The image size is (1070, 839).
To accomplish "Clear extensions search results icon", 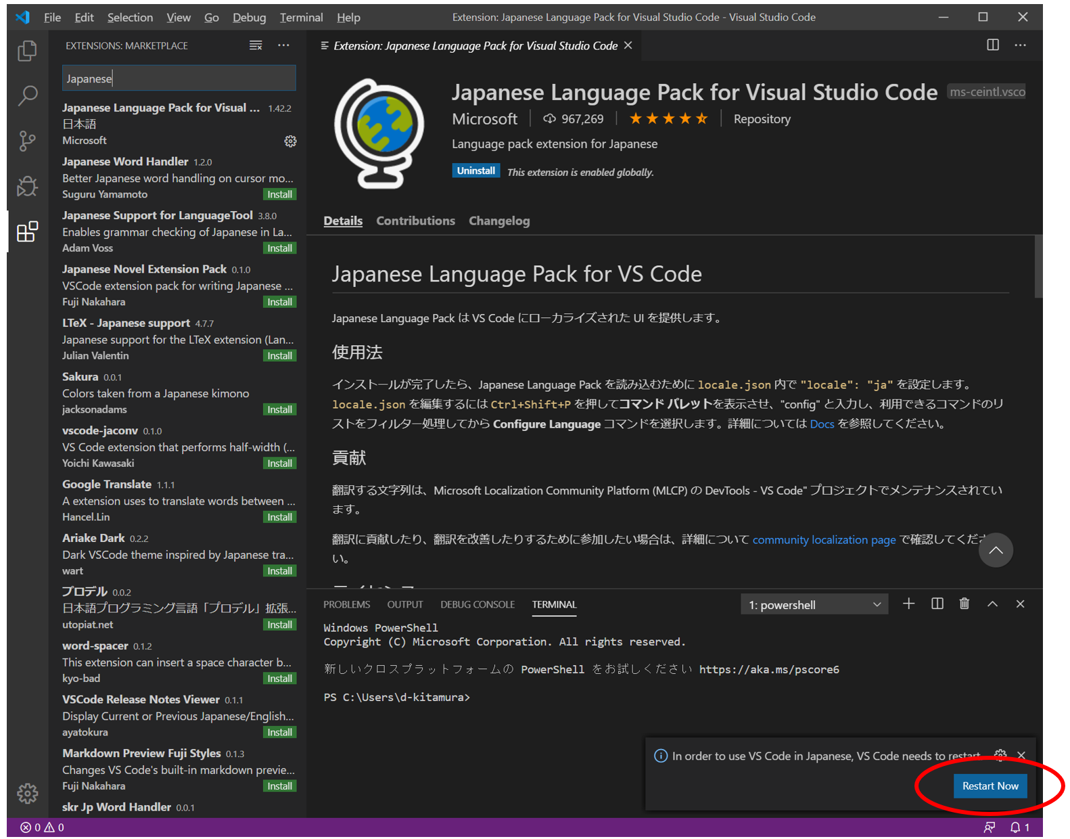I will (x=256, y=45).
